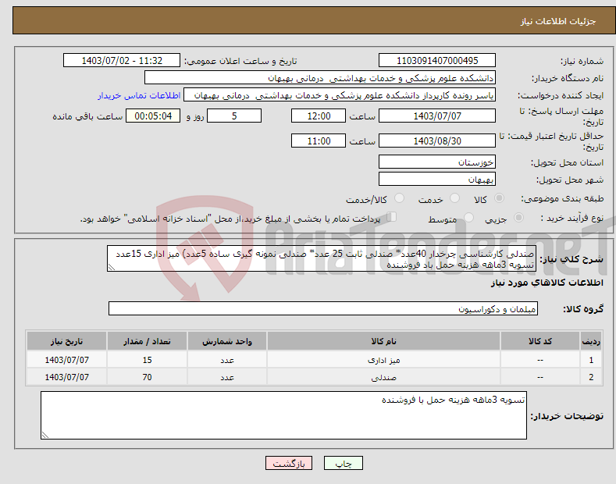Screen dimensions: 616x484
Task: Click the گروه کالا field مبلمان و دکوراسیون
Action: [323, 309]
